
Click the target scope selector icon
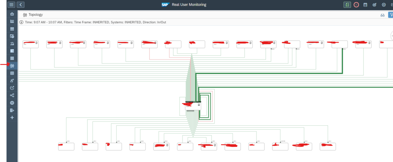[x=375, y=5]
